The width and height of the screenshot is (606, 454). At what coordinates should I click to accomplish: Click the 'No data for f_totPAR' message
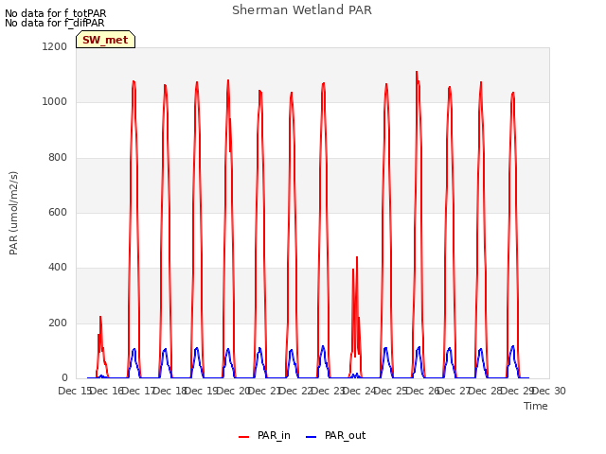tap(56, 13)
